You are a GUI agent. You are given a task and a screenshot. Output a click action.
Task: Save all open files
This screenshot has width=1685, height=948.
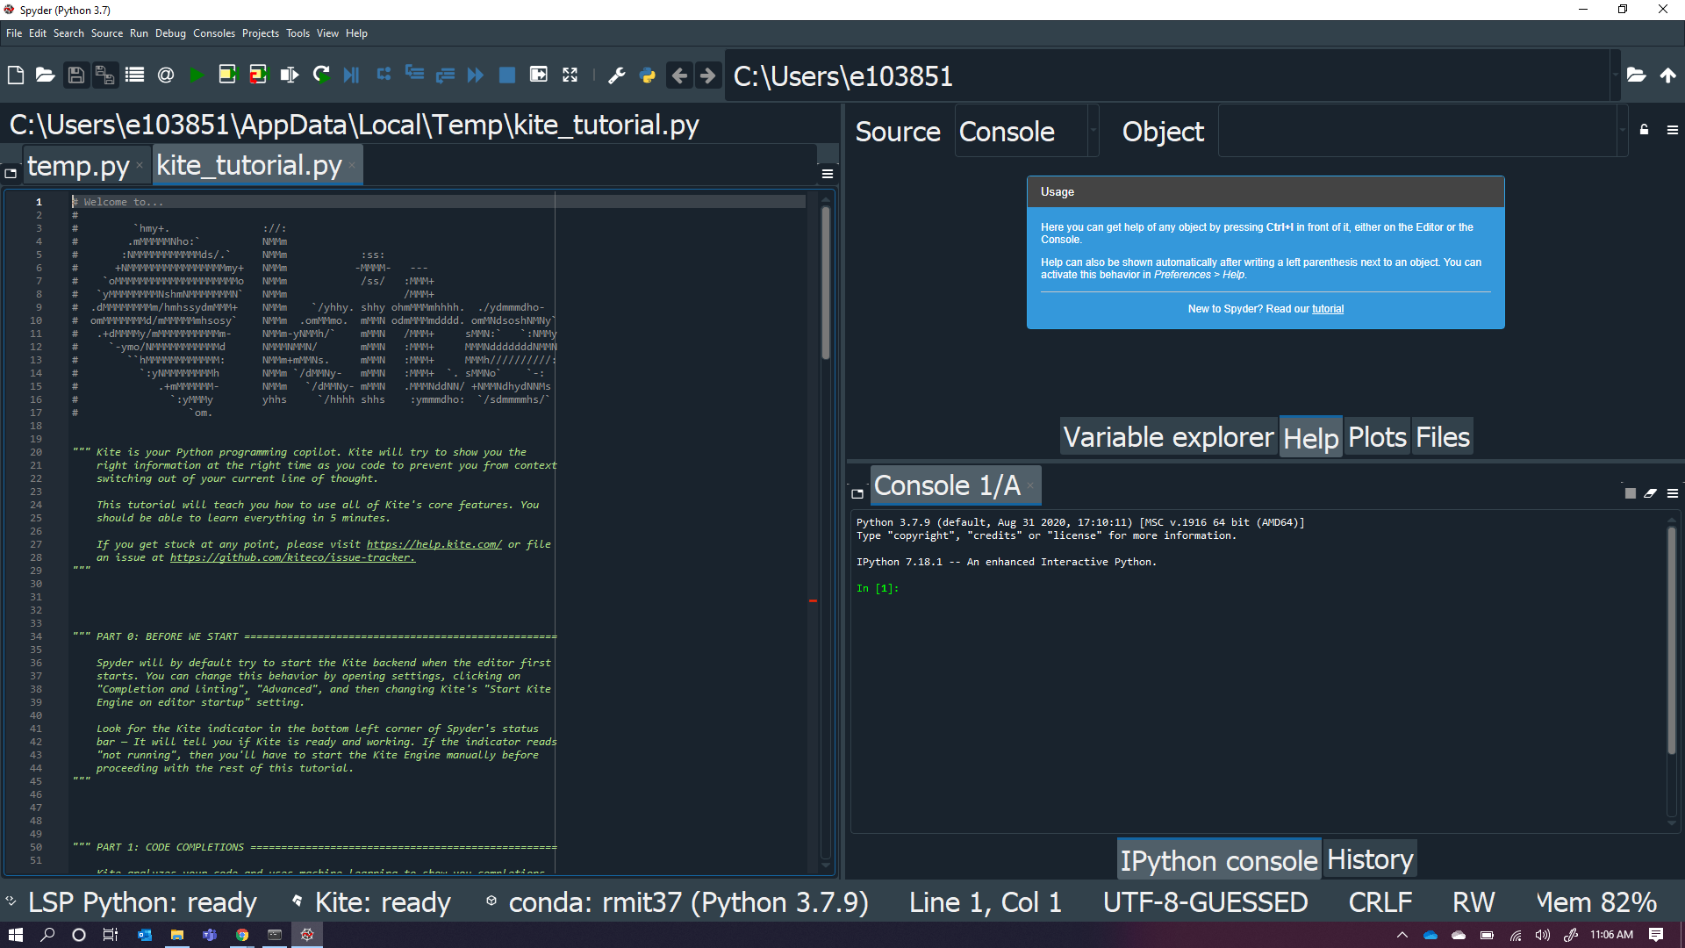coord(105,75)
